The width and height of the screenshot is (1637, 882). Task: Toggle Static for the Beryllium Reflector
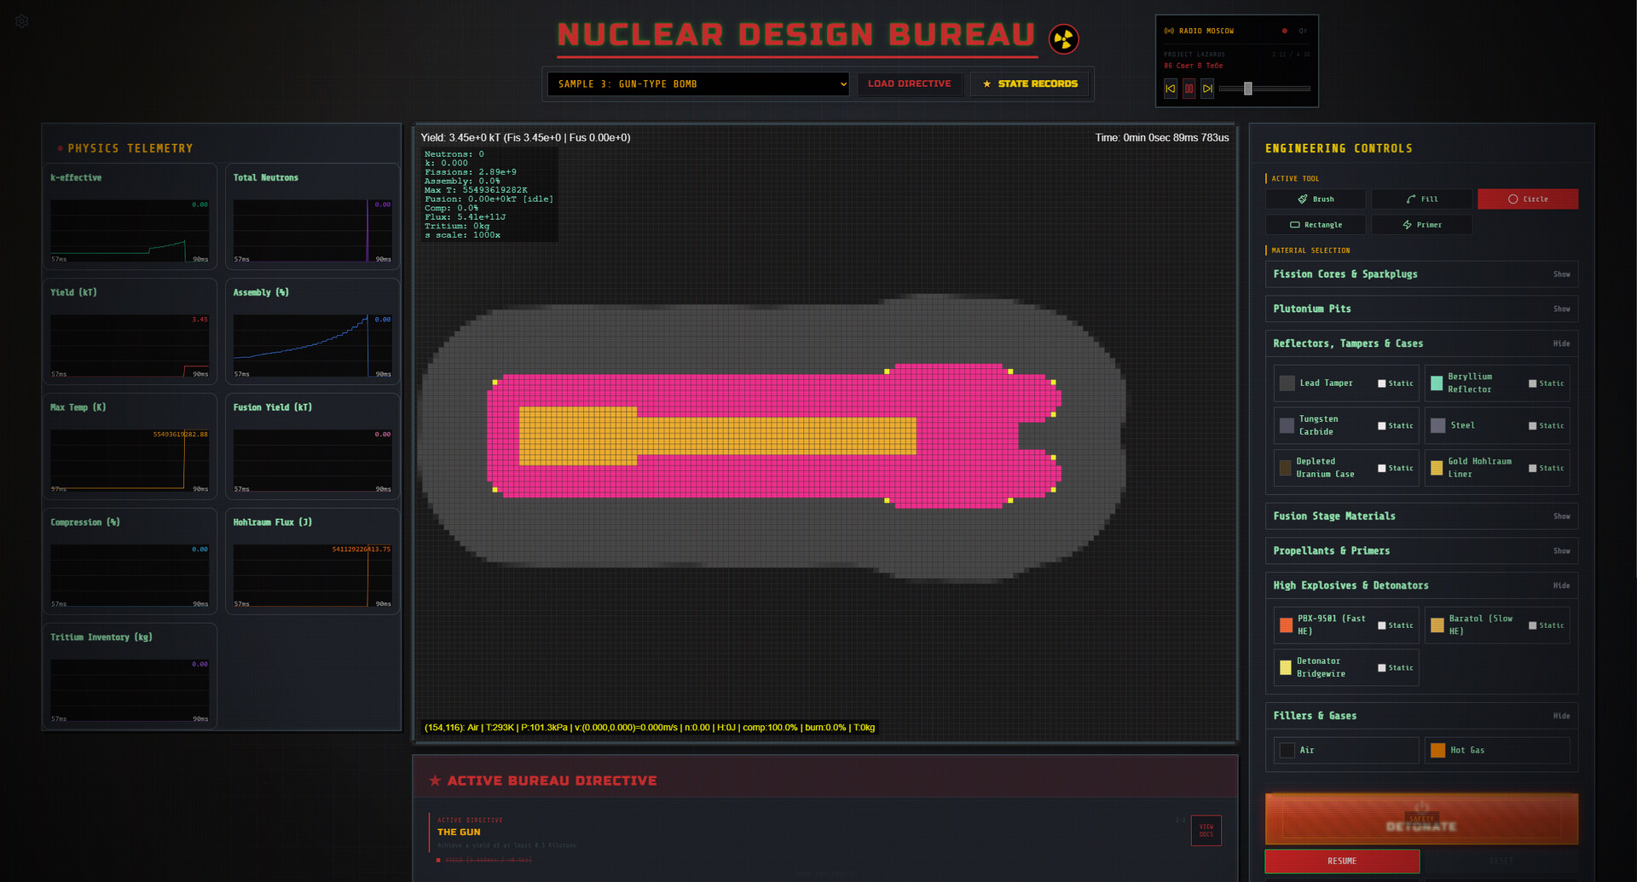1532,383
